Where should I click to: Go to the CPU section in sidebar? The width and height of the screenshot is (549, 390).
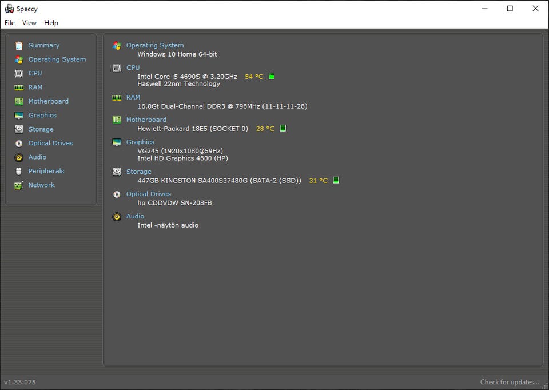tap(35, 73)
